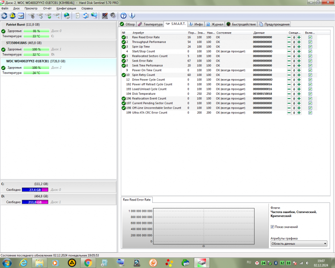Viewport: 335px width, 268px height.
Task: Switch to the Инфо tab
Action: (x=196, y=24)
